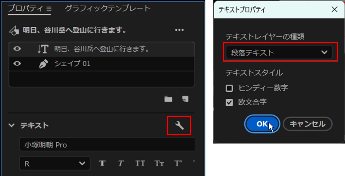Enable superscript text style
The height and width of the screenshot is (176, 345).
tap(178, 163)
